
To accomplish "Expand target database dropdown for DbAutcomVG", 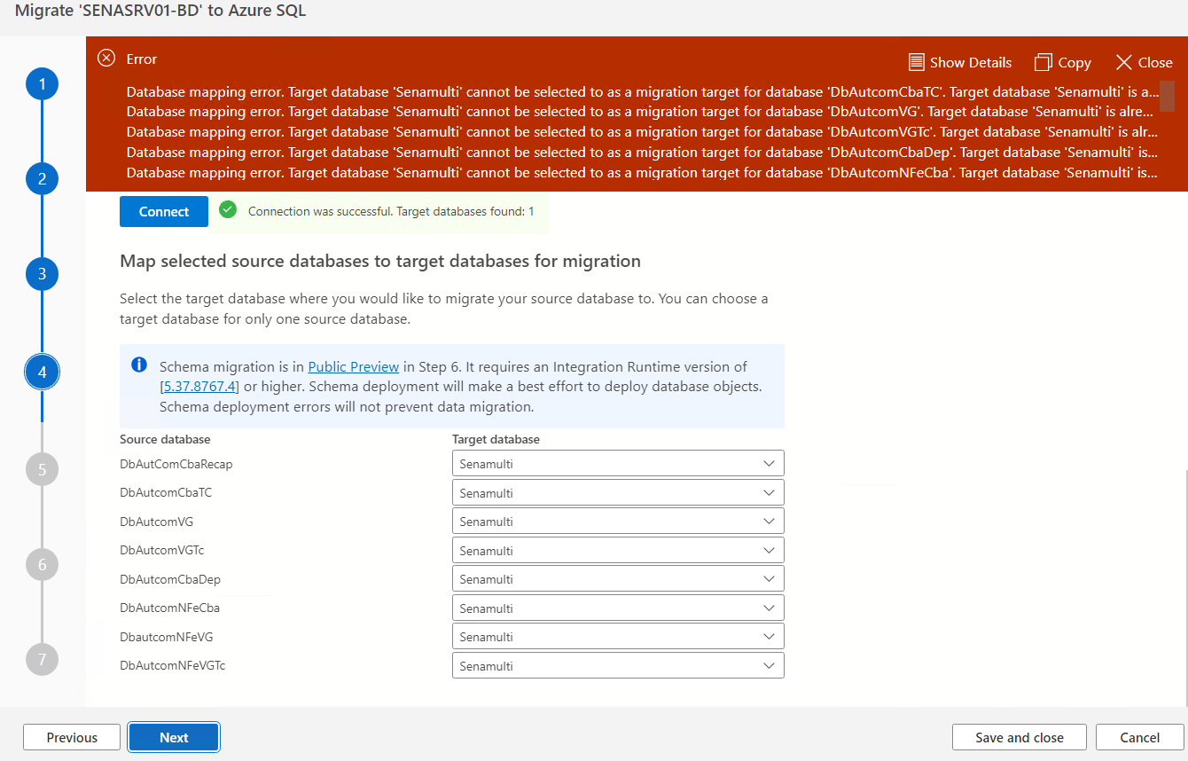I will 618,522.
